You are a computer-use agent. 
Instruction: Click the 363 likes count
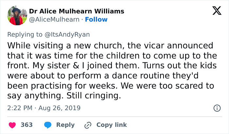(x=26, y=125)
